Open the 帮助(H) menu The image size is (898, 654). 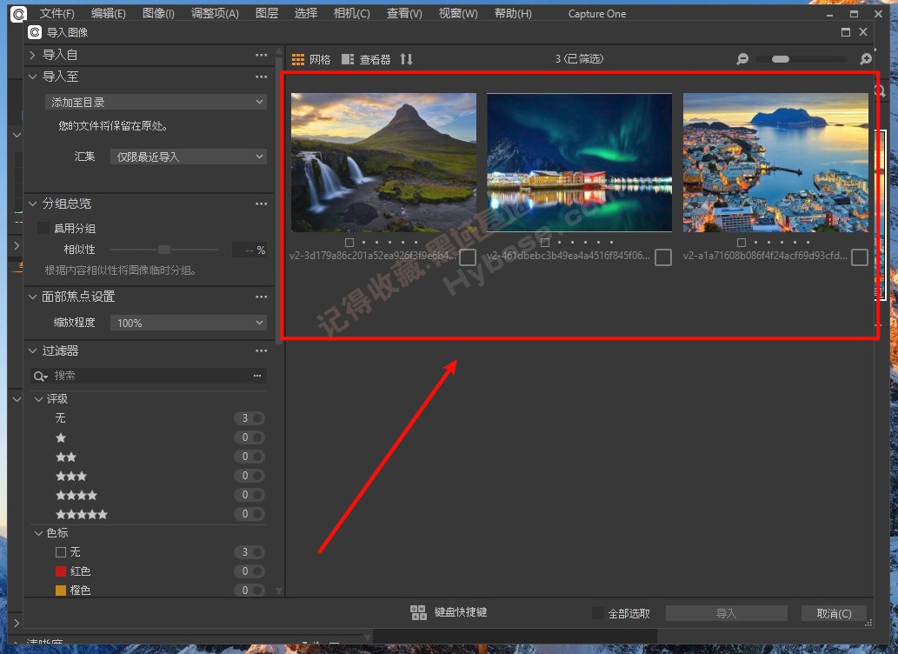513,14
